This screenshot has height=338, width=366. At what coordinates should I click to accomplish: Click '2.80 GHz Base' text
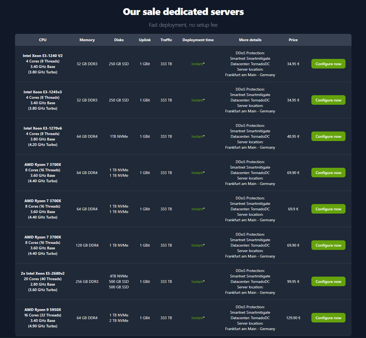tap(43, 284)
